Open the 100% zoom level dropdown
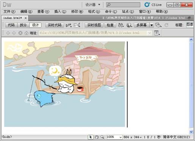The height and width of the screenshot is (141, 195). click(x=114, y=137)
